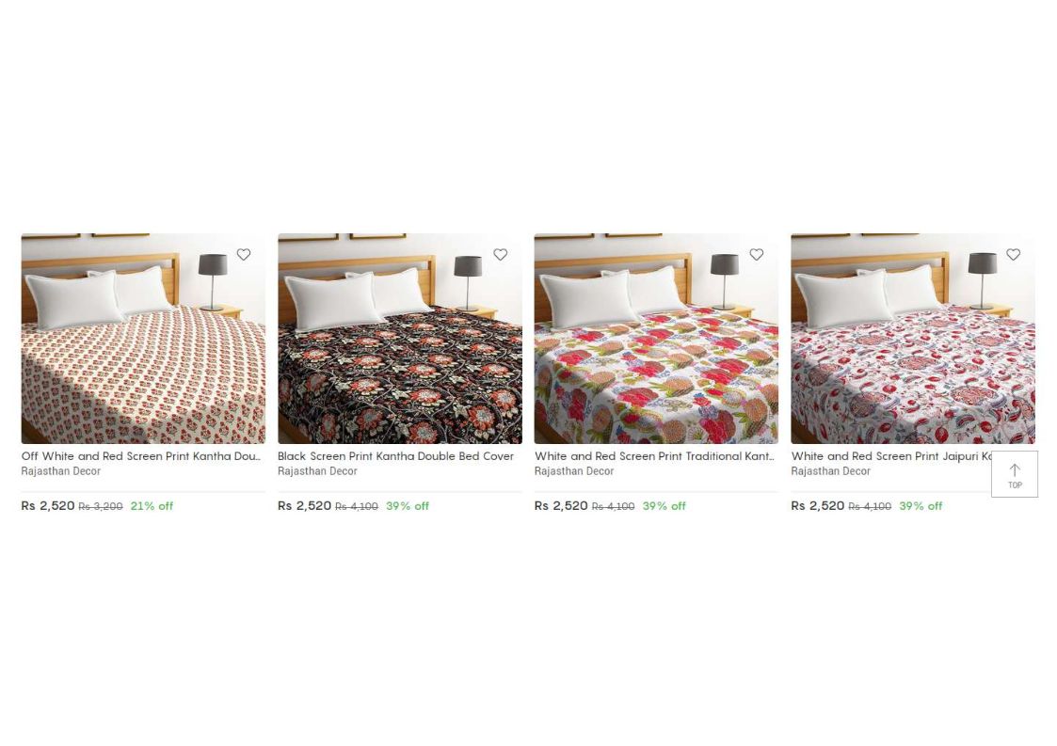1057x746 pixels.
Task: Click the 39% off label on Jaipuri cover
Action: point(921,506)
